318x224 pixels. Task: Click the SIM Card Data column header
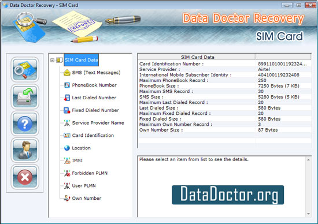click(x=197, y=57)
